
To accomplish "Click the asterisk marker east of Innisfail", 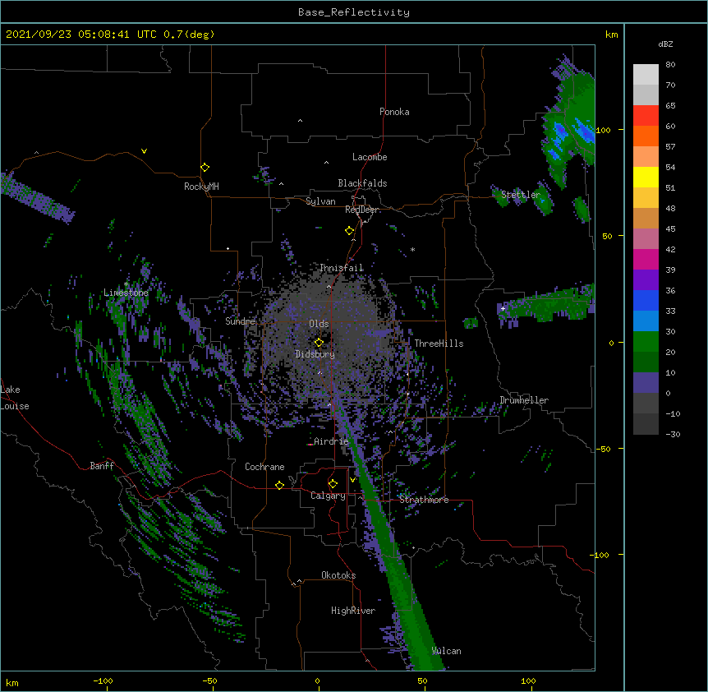I will tap(412, 250).
